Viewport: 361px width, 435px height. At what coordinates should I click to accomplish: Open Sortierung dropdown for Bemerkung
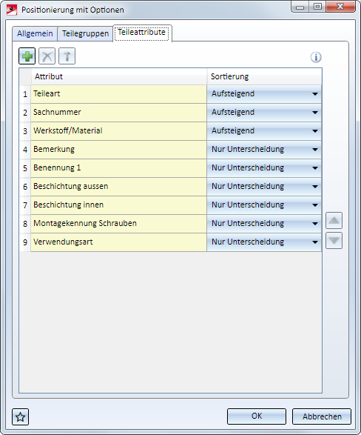click(x=264, y=150)
